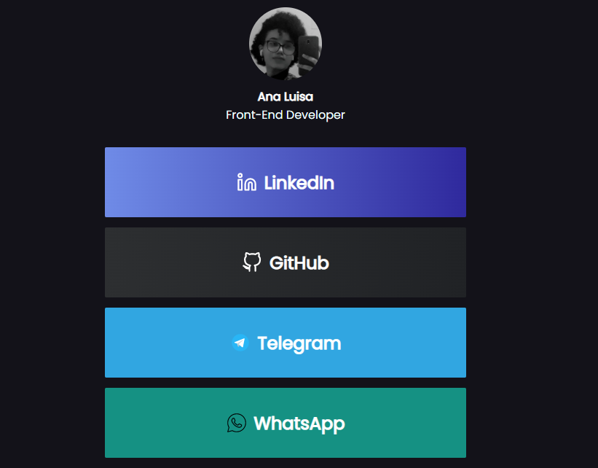The width and height of the screenshot is (598, 468).
Task: Open the GitHub link button
Action: pyautogui.click(x=286, y=262)
